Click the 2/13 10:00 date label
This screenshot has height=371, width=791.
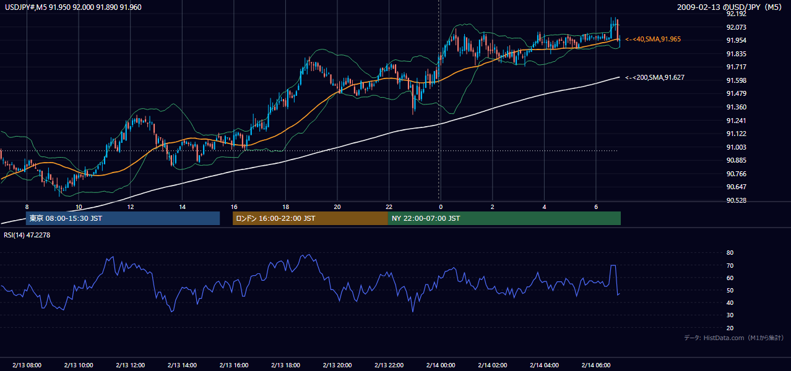[x=79, y=365]
